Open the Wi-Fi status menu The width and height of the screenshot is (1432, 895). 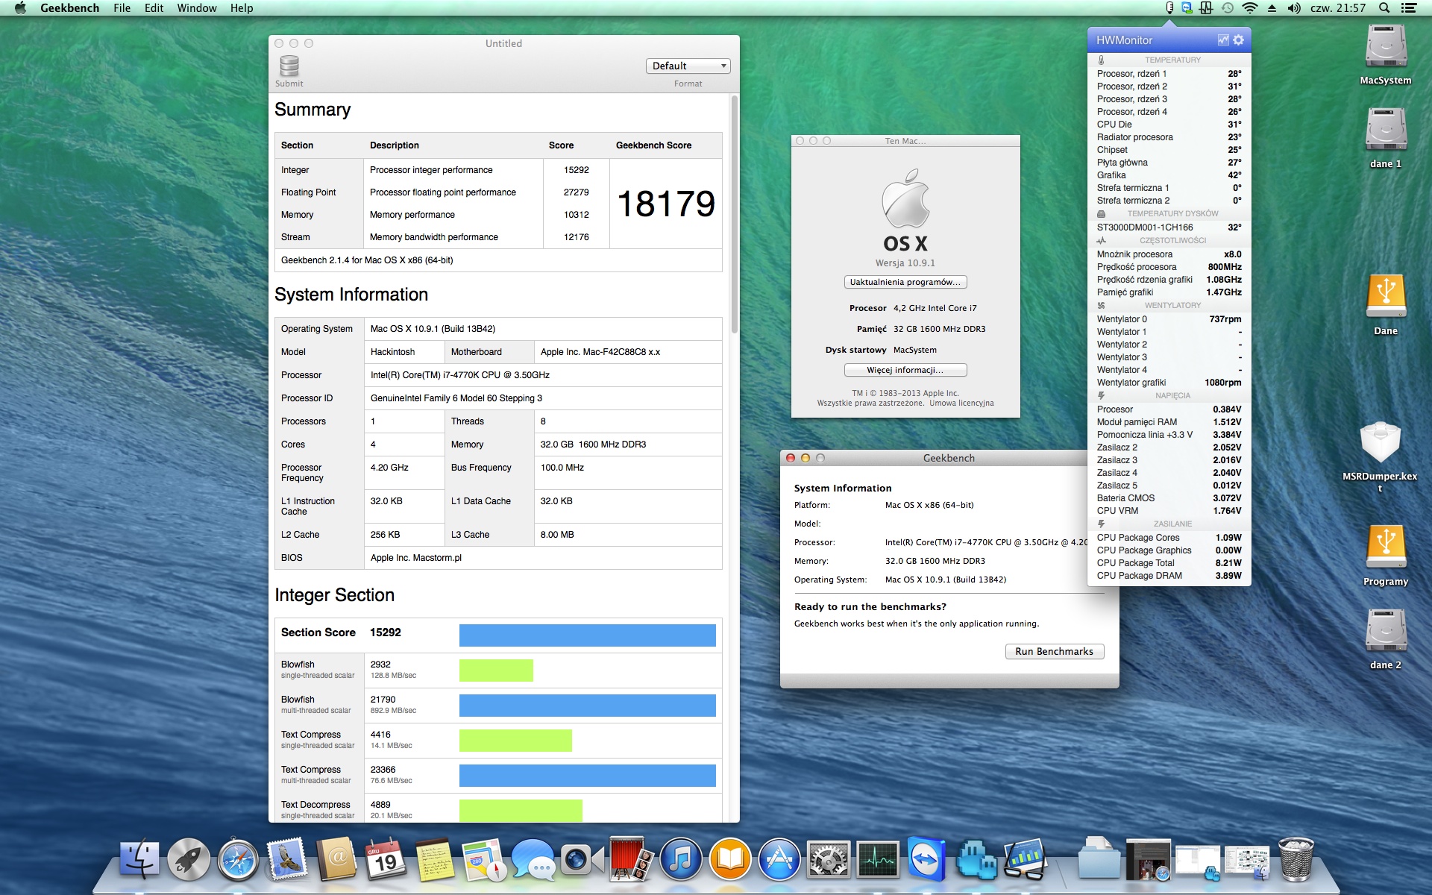pyautogui.click(x=1250, y=8)
